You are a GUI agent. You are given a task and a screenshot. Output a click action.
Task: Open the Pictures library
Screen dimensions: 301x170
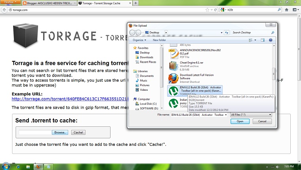[x=143, y=85]
